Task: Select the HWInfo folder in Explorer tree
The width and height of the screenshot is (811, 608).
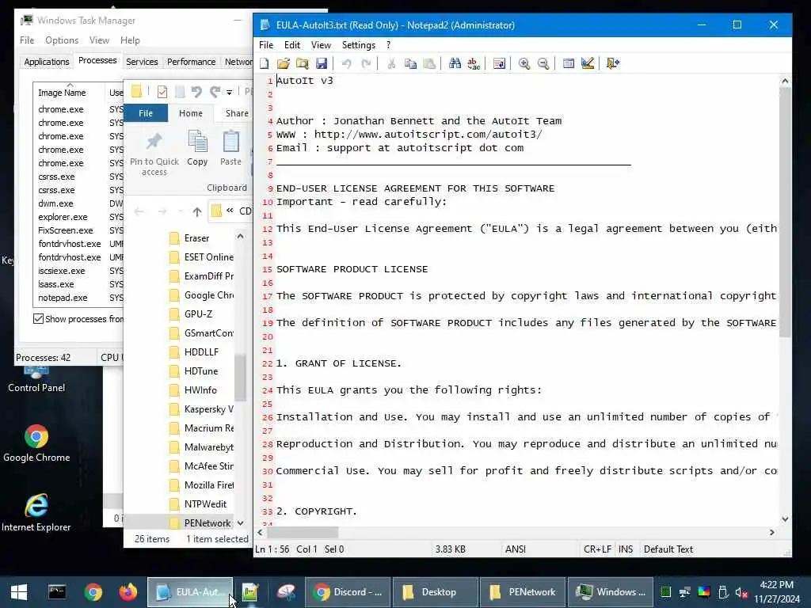Action: [200, 390]
